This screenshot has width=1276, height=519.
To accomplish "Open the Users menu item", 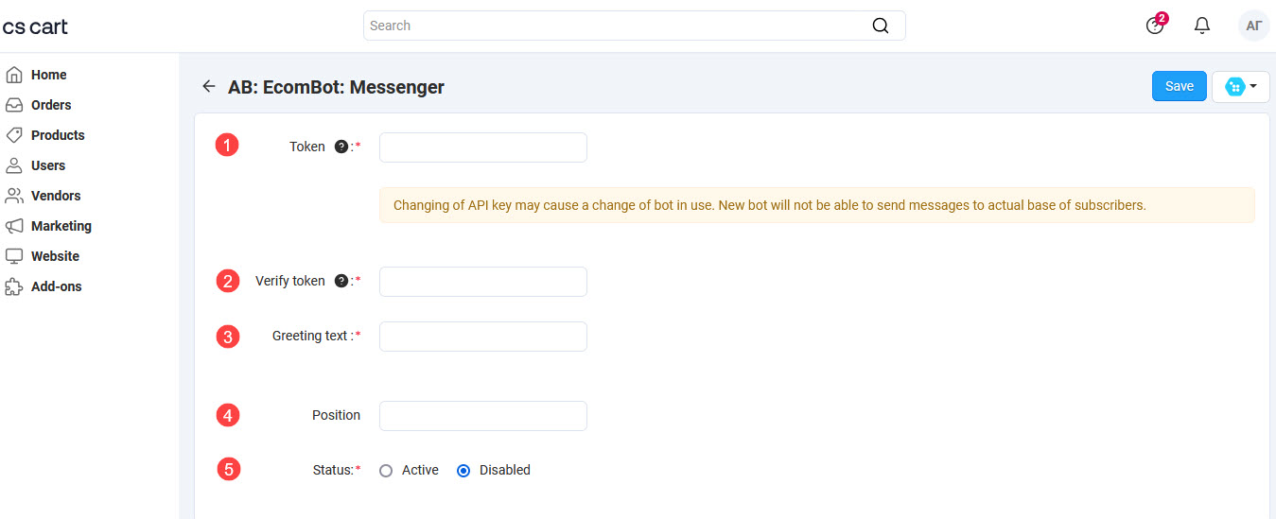I will point(48,165).
